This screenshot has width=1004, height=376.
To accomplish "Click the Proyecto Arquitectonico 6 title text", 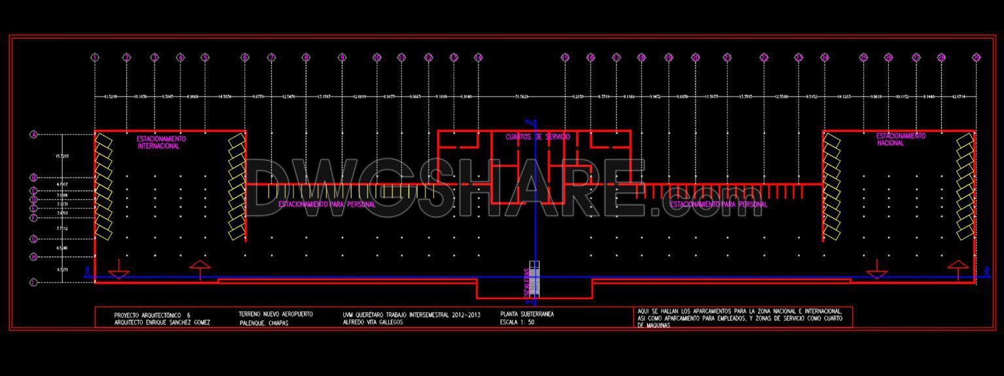I will point(152,315).
